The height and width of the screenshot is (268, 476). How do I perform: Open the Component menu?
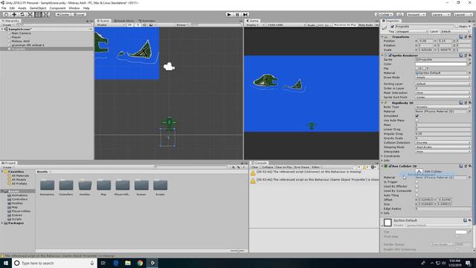coord(57,8)
